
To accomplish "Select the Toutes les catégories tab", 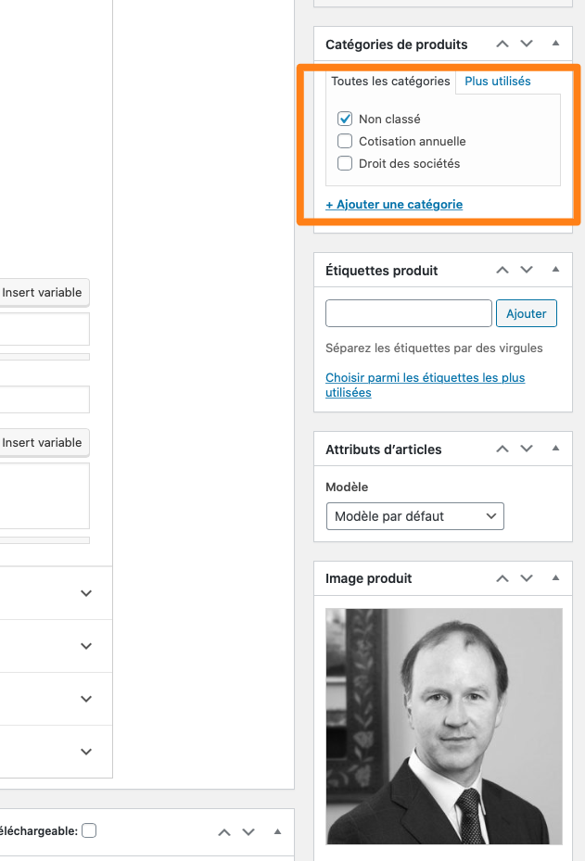I will pyautogui.click(x=390, y=82).
